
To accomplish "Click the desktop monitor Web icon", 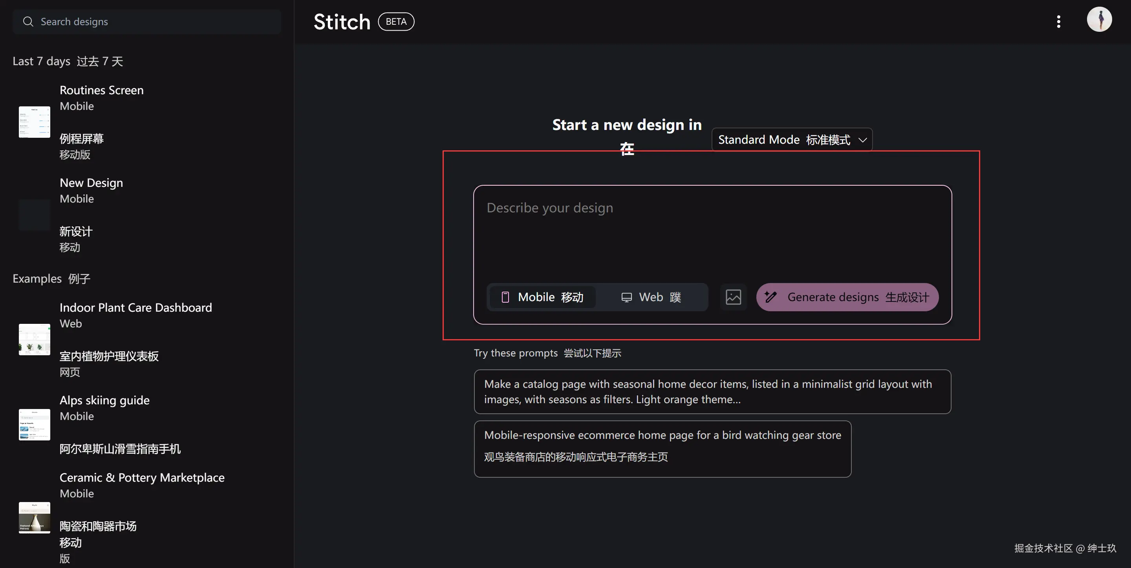I will point(626,297).
